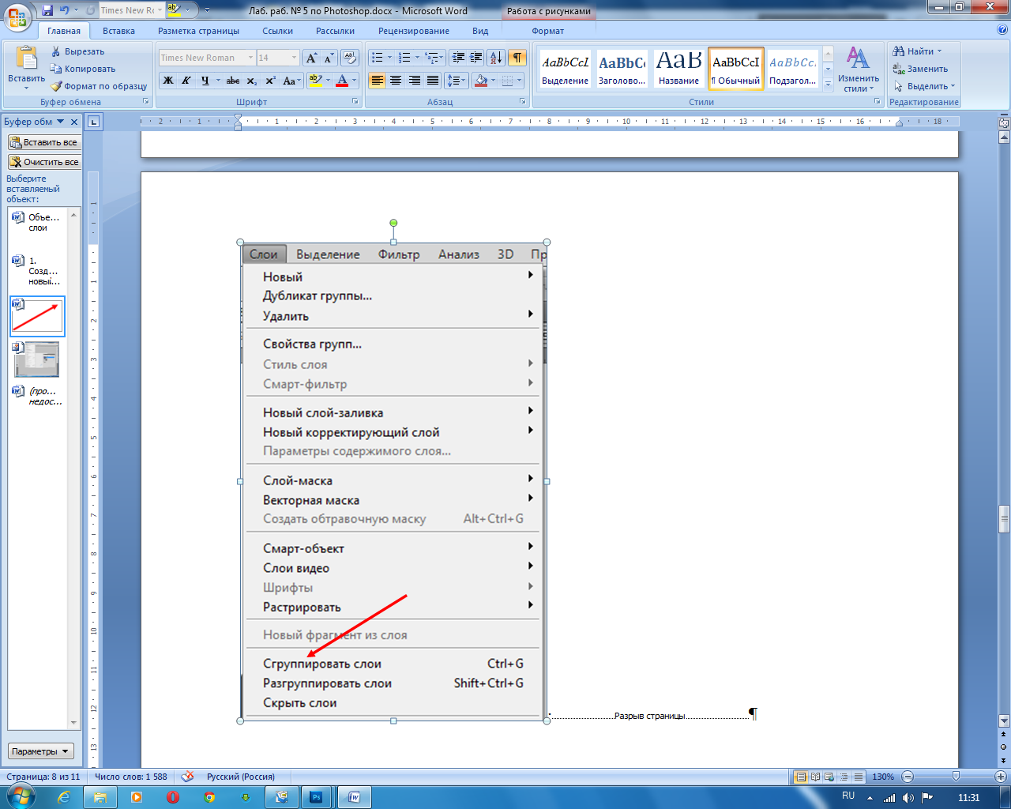Activate the Format Painter brush
The width and height of the screenshot is (1011, 809).
[56, 86]
